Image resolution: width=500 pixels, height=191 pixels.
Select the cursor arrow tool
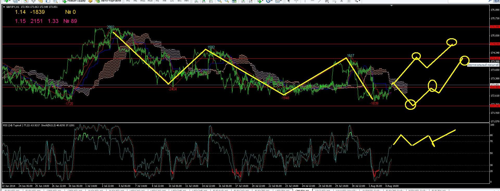pyautogui.click(x=288, y=1)
